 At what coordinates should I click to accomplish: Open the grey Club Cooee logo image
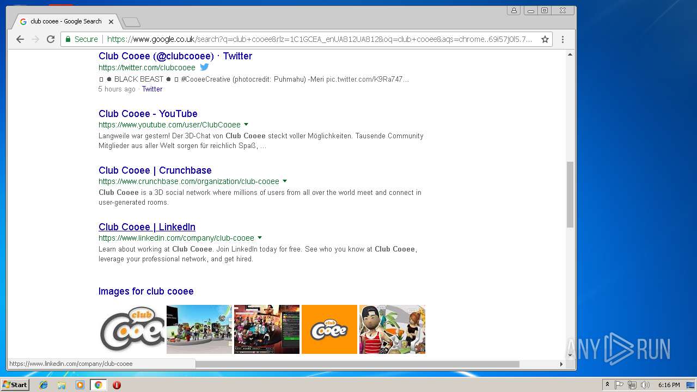[132, 329]
